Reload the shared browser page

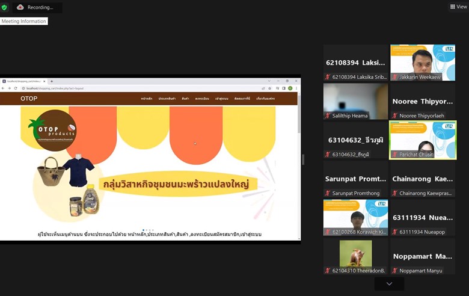point(16,88)
